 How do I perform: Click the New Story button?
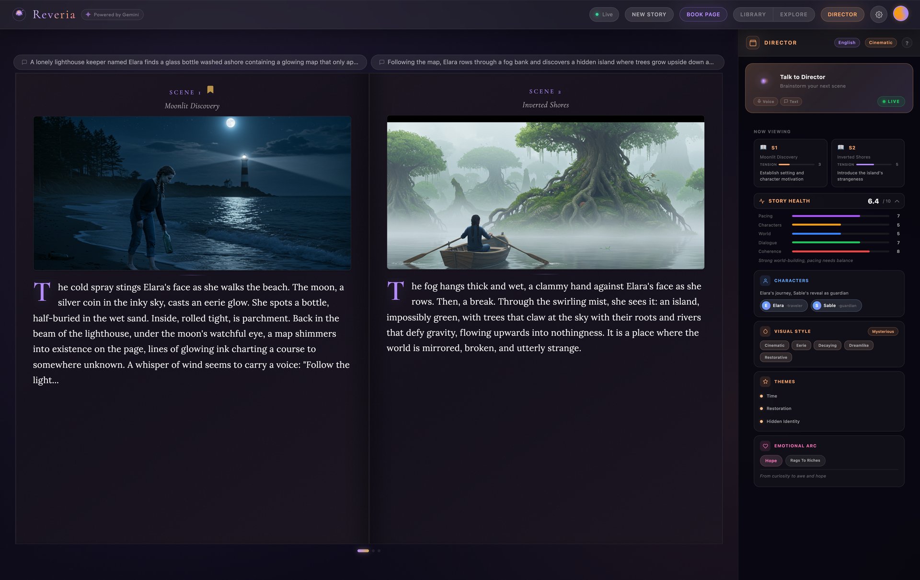(649, 14)
